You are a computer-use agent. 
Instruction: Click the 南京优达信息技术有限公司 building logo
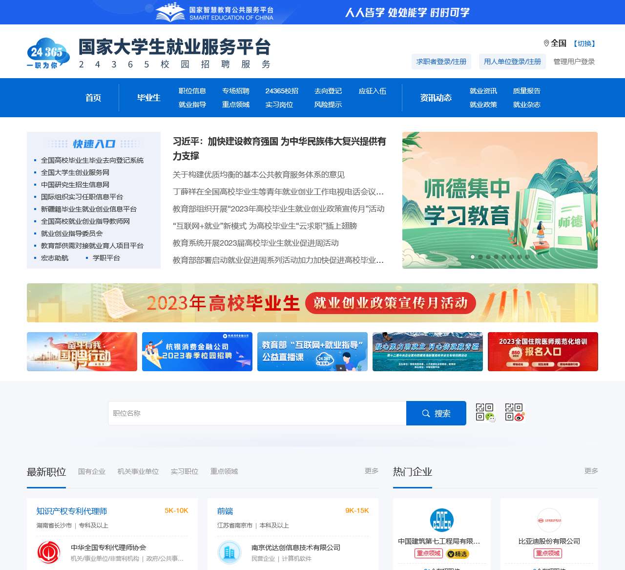229,552
